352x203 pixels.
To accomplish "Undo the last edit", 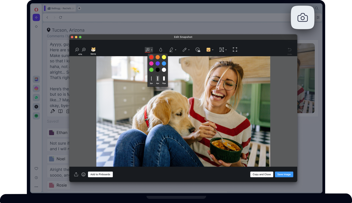I will pos(290,51).
